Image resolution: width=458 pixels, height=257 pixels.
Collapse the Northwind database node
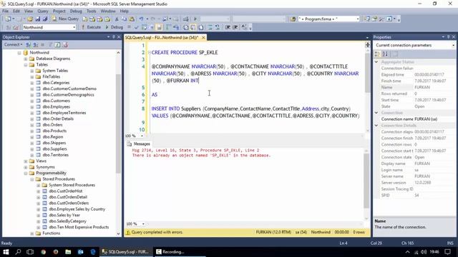coord(19,53)
